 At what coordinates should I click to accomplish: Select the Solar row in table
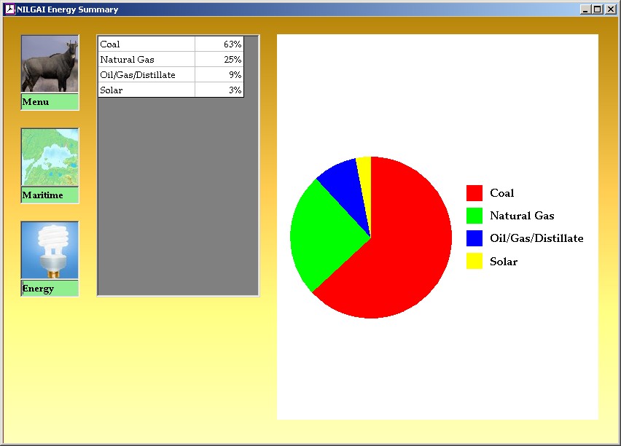147,90
